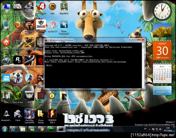Select the BIO4 desktop icon

tap(6, 97)
